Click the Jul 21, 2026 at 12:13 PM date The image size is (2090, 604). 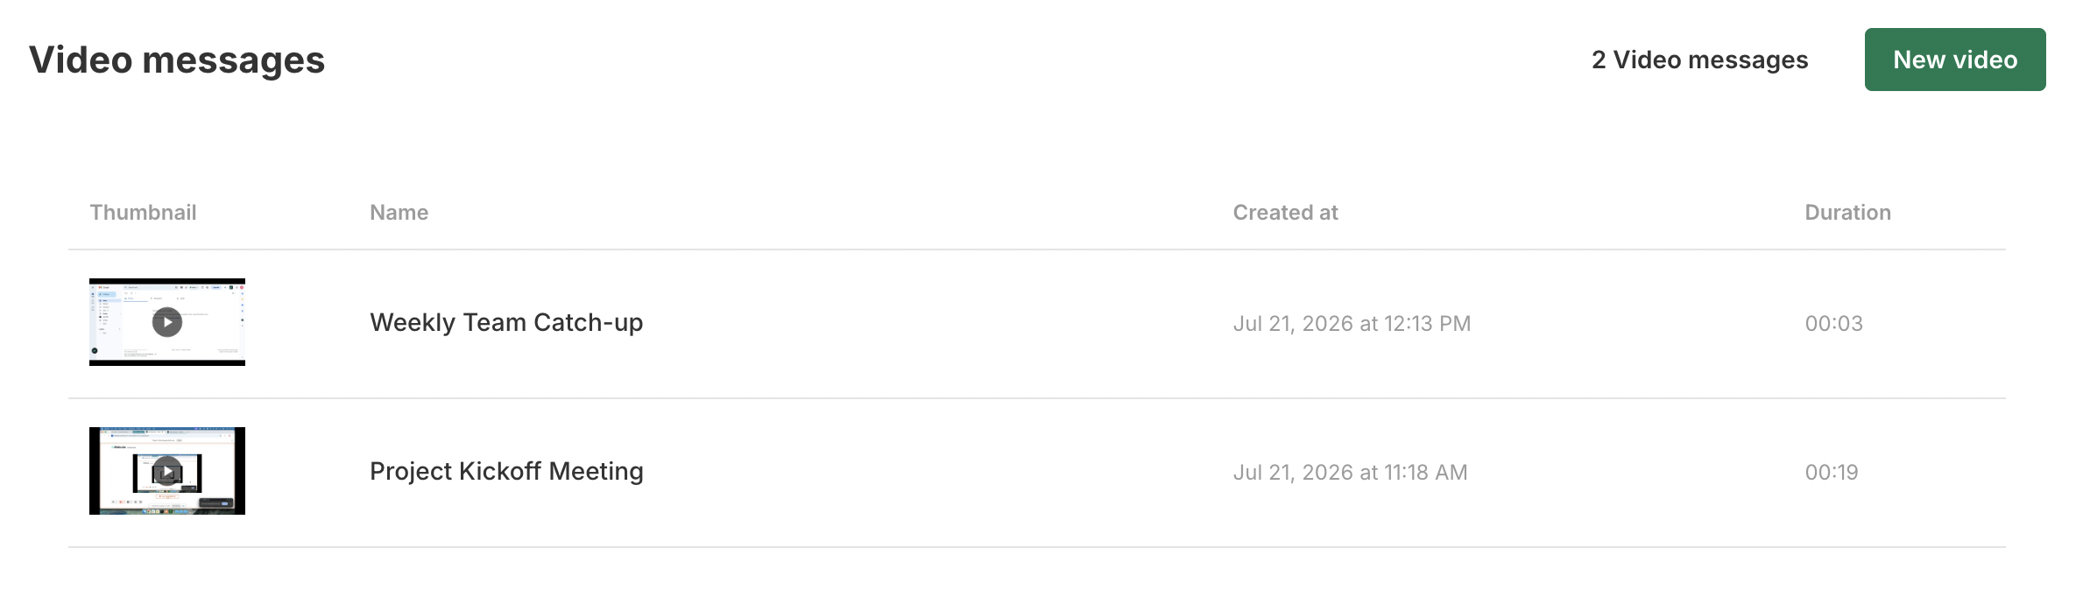1352,324
